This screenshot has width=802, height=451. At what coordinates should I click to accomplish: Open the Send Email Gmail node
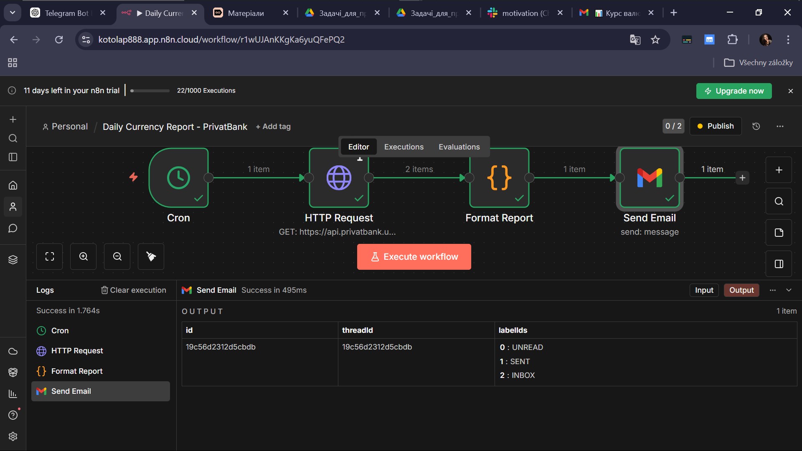point(650,177)
